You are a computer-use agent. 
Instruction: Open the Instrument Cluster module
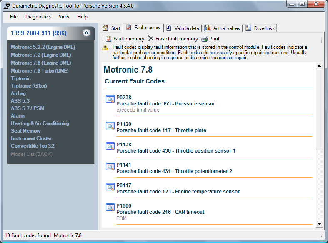point(31,138)
